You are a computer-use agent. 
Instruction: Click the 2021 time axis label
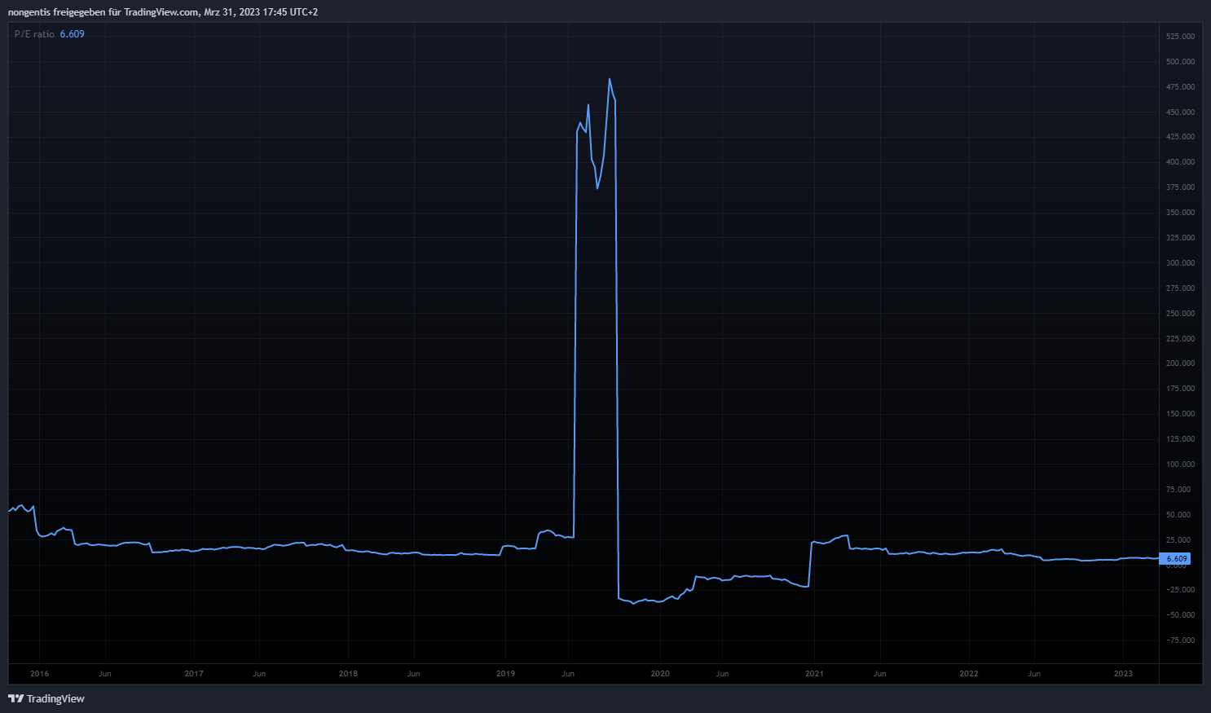click(x=814, y=674)
